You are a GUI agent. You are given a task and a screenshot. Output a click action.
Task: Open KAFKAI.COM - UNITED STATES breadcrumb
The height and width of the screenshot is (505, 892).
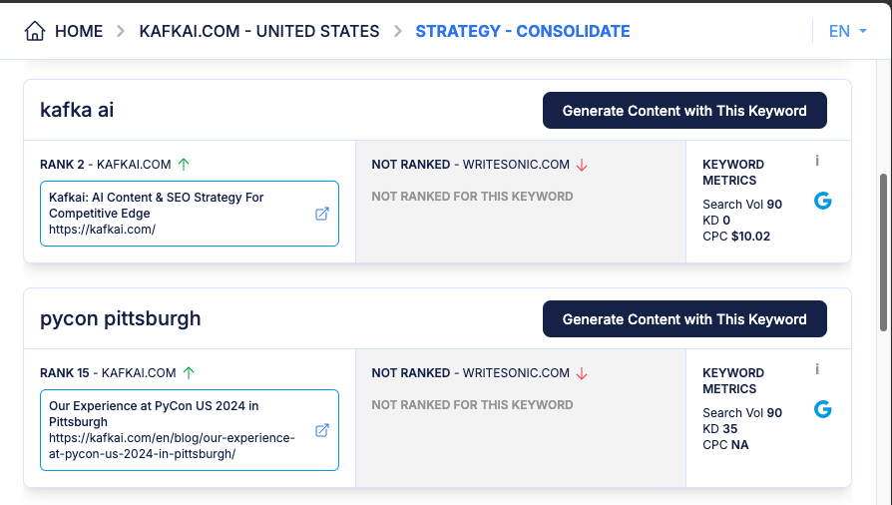(x=259, y=31)
